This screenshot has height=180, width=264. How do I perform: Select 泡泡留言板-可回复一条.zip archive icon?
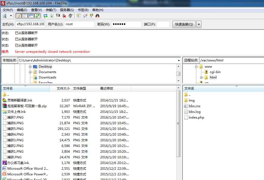[5, 106]
